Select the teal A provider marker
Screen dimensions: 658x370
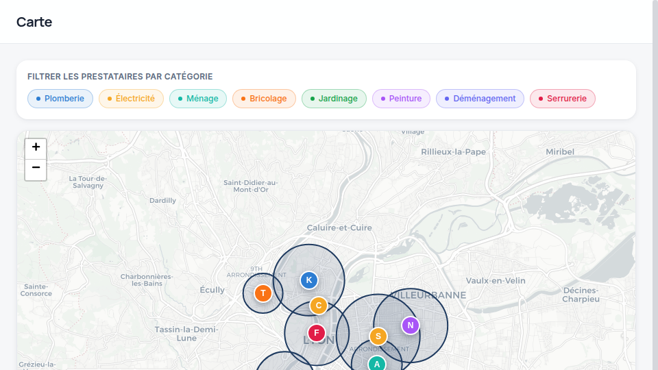click(x=377, y=363)
